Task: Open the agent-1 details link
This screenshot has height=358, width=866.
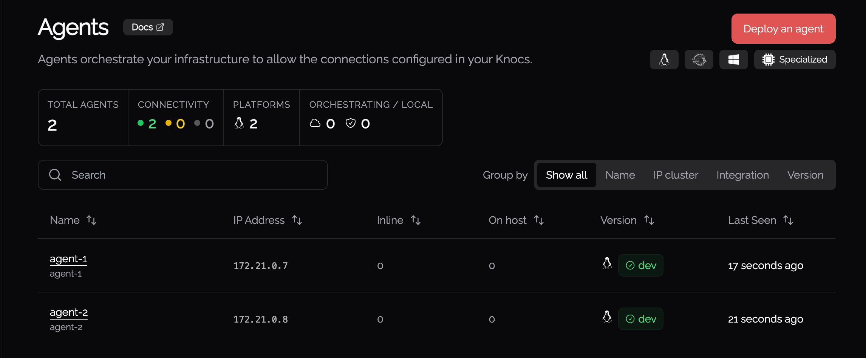Action: (68, 259)
